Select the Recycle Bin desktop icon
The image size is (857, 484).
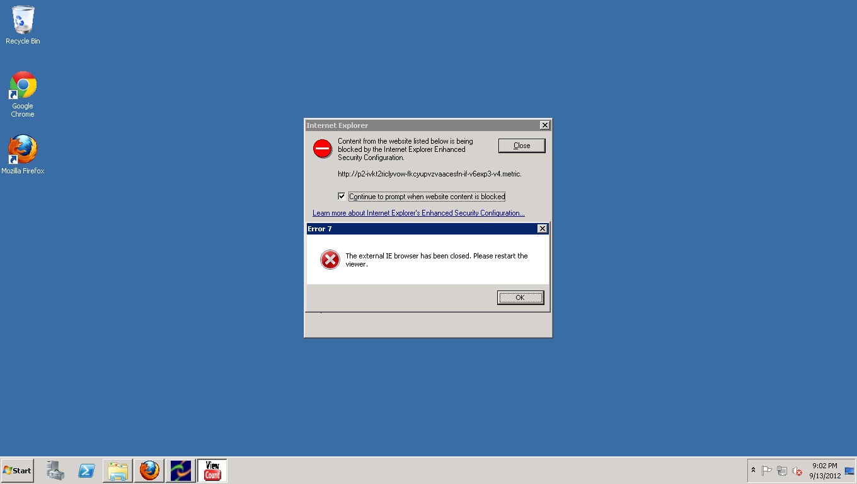pos(23,25)
